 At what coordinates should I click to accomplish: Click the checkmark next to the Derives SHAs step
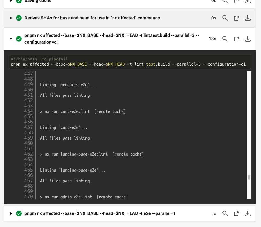[x=19, y=18]
